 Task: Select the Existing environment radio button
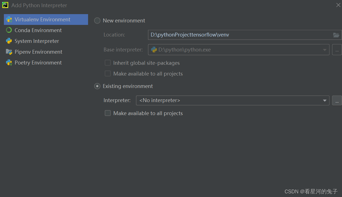(97, 86)
